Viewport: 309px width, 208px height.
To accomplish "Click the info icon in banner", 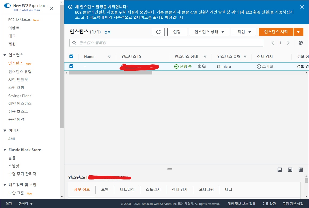I will tap(70, 7).
